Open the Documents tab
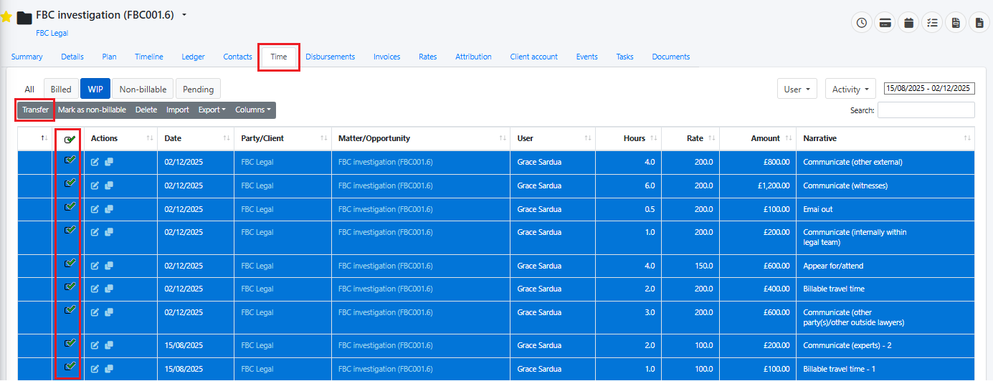Image resolution: width=993 pixels, height=381 pixels. (670, 57)
